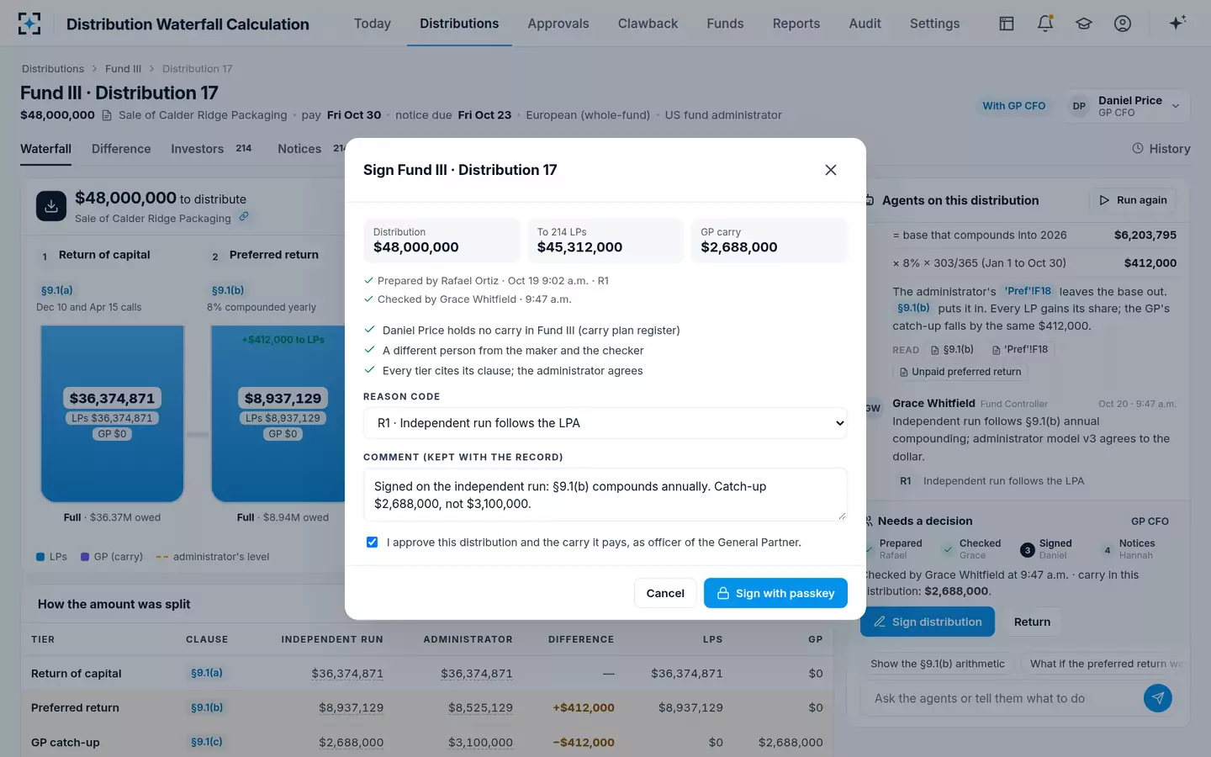Choose Show the §9.1(b) arithmetic suggestion
1211x757 pixels.
click(938, 664)
